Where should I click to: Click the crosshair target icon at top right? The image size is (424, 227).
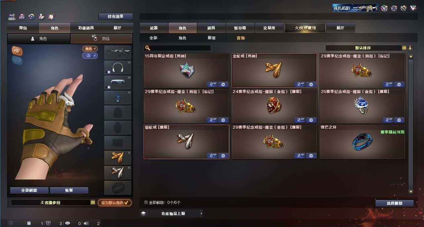(x=394, y=8)
